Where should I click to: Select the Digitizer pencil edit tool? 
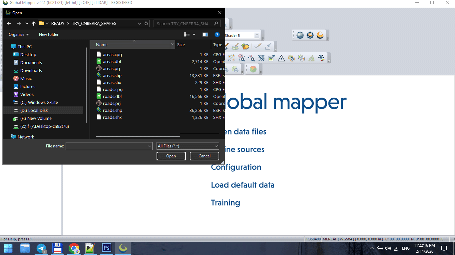227,46
